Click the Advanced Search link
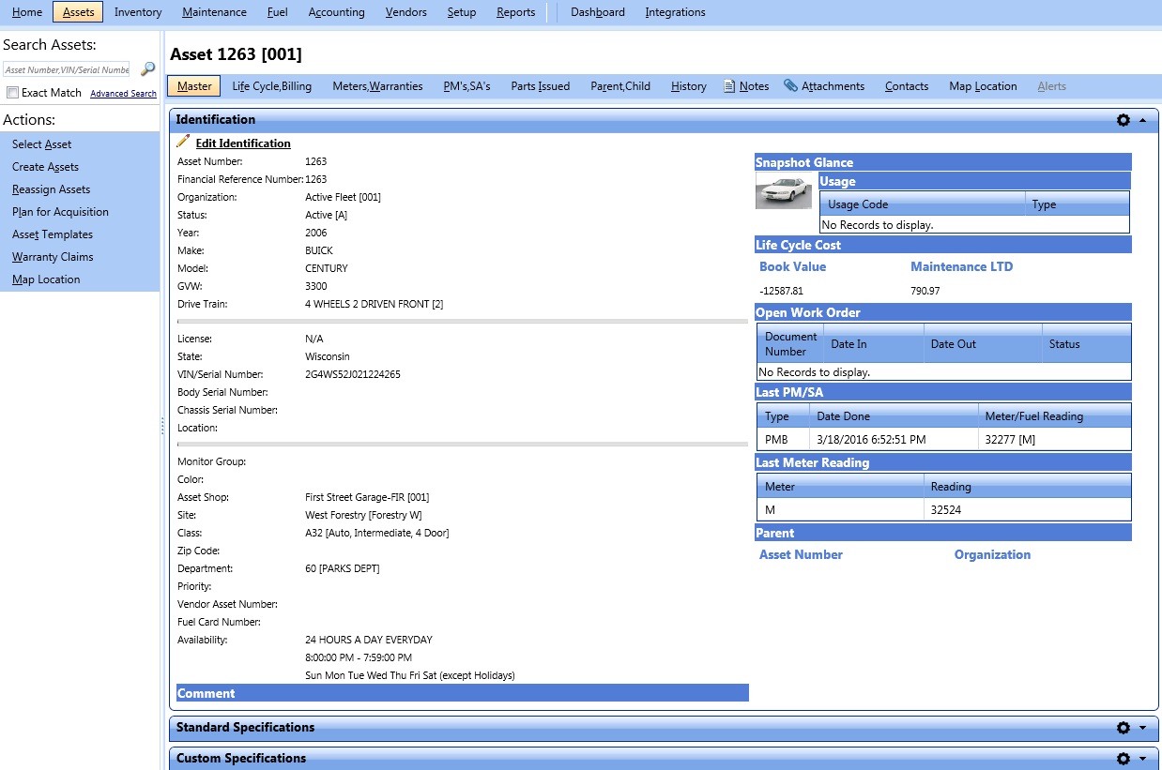This screenshot has height=770, width=1162. [123, 94]
